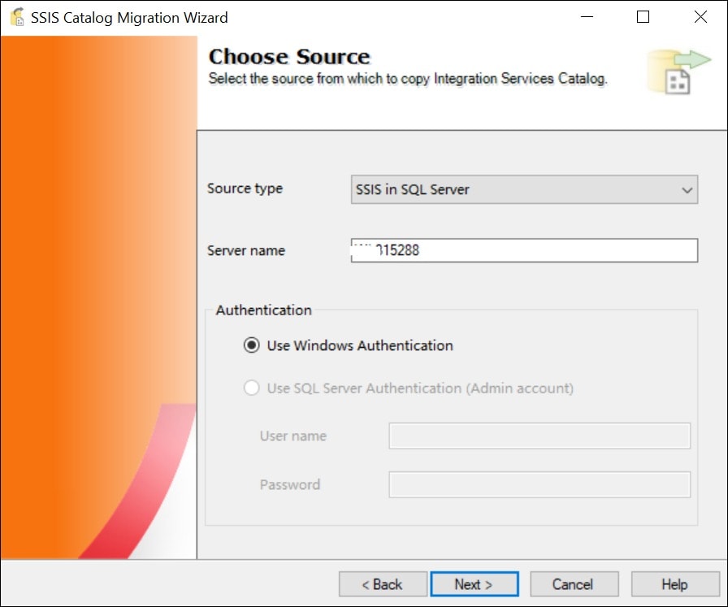Click the SSIS wizard icon in title bar

[17, 17]
